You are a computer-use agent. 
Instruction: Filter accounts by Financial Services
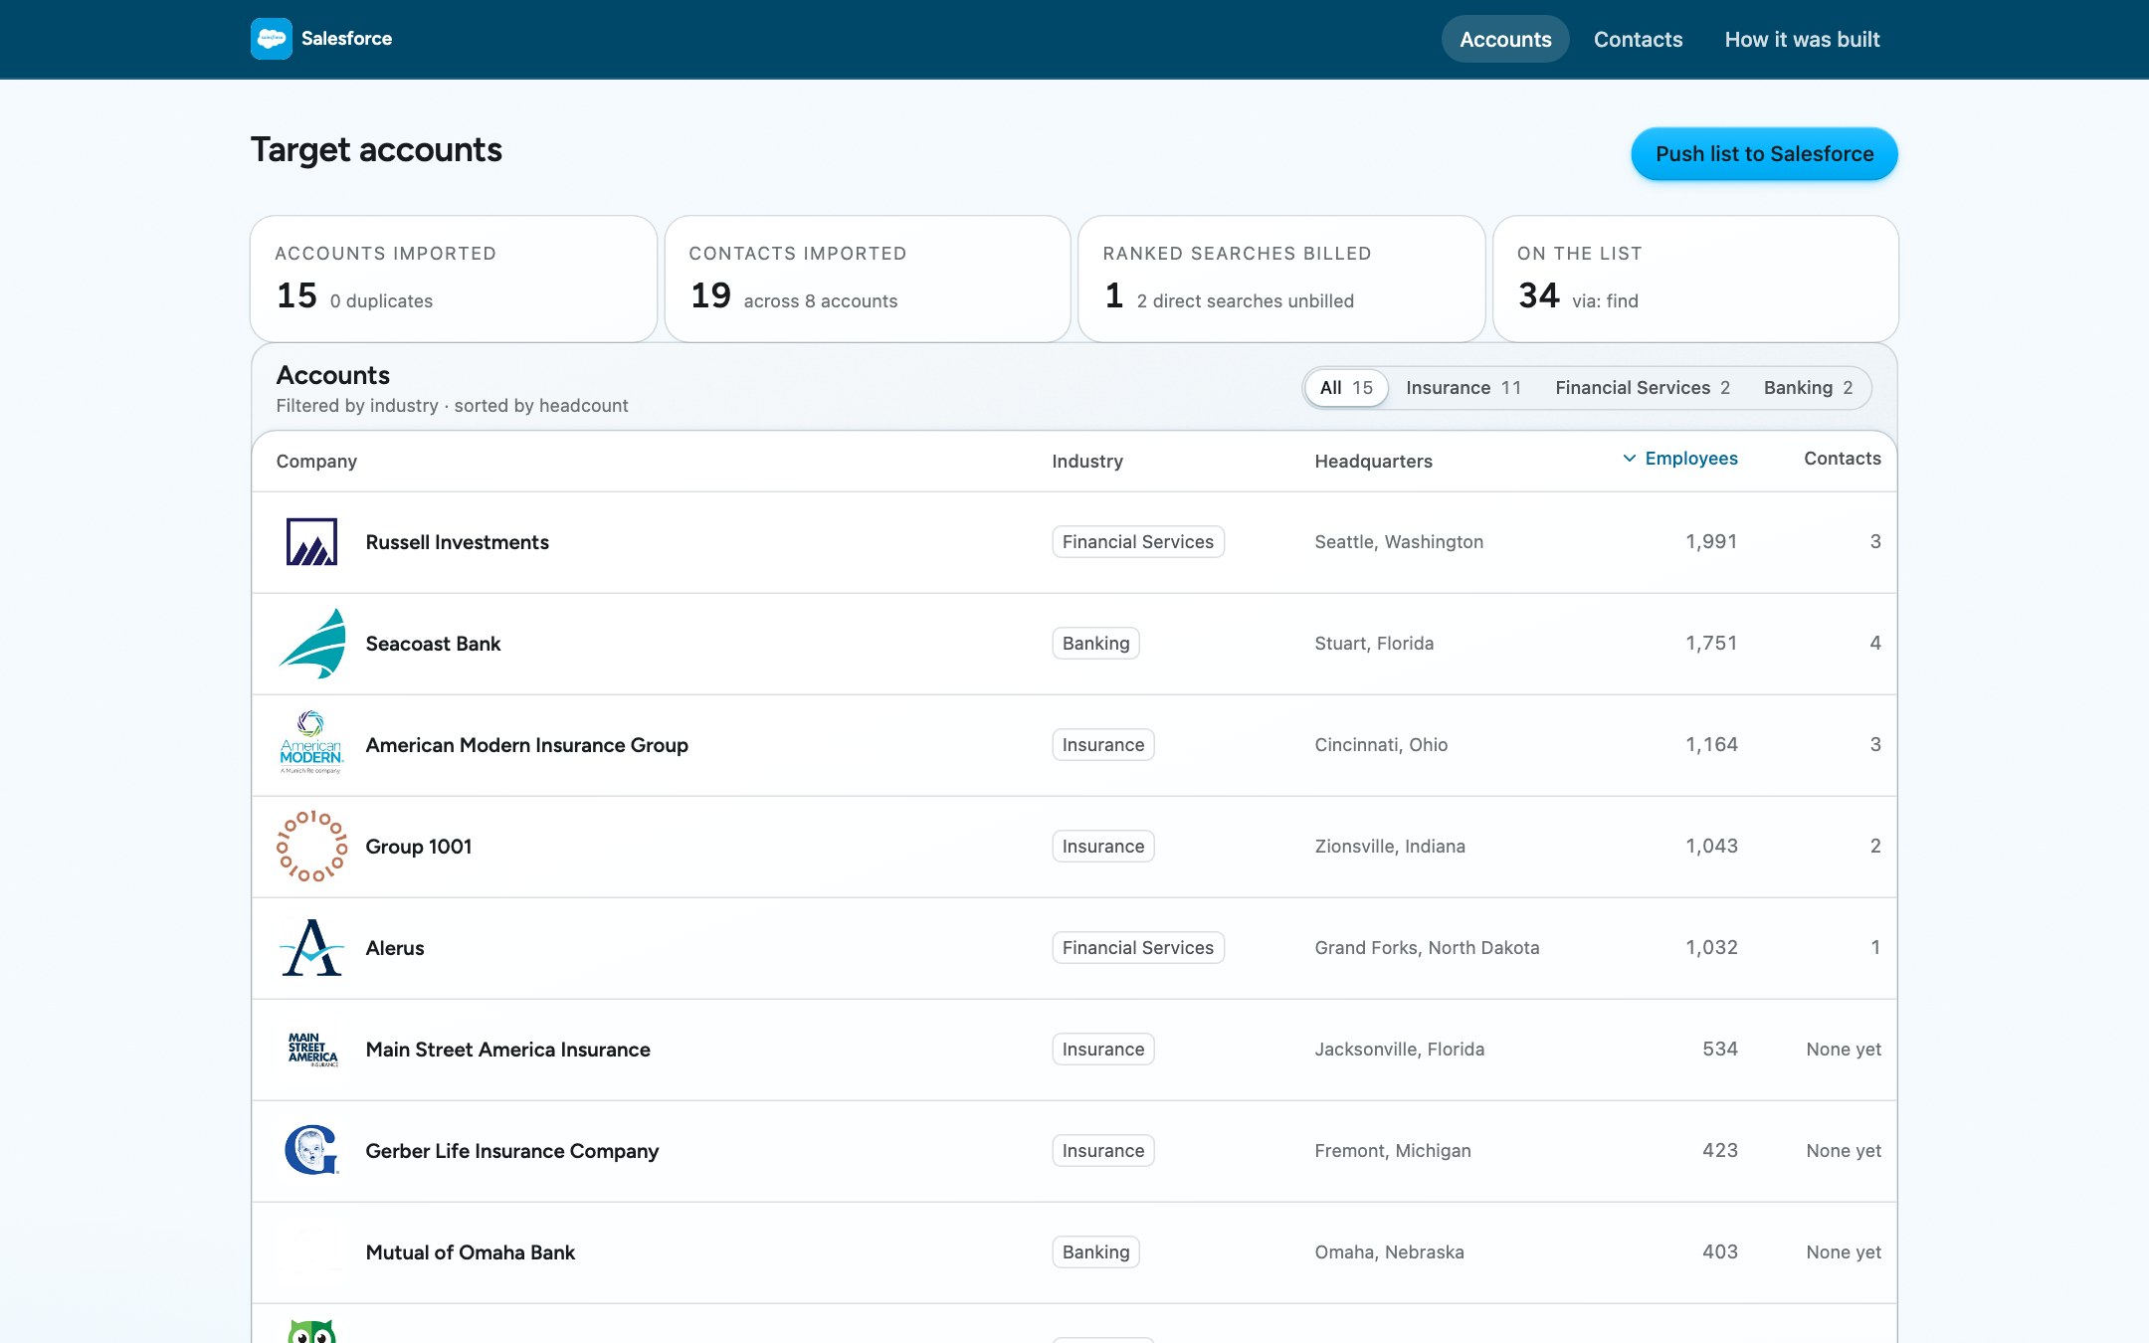(x=1643, y=388)
